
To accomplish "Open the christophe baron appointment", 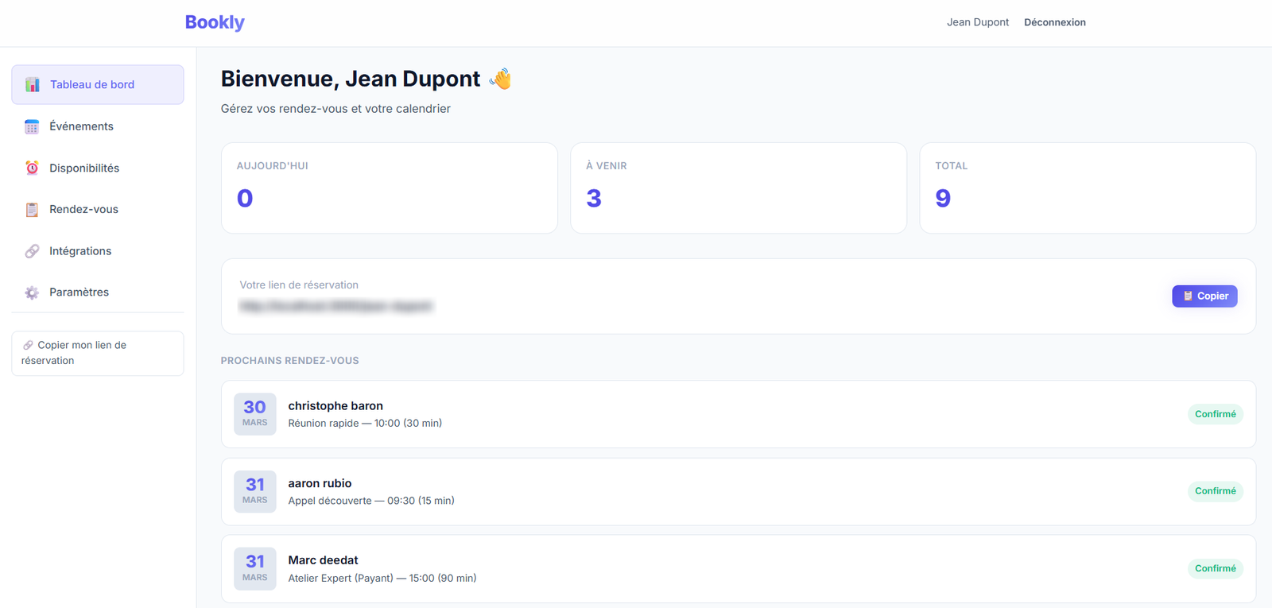I will point(739,414).
